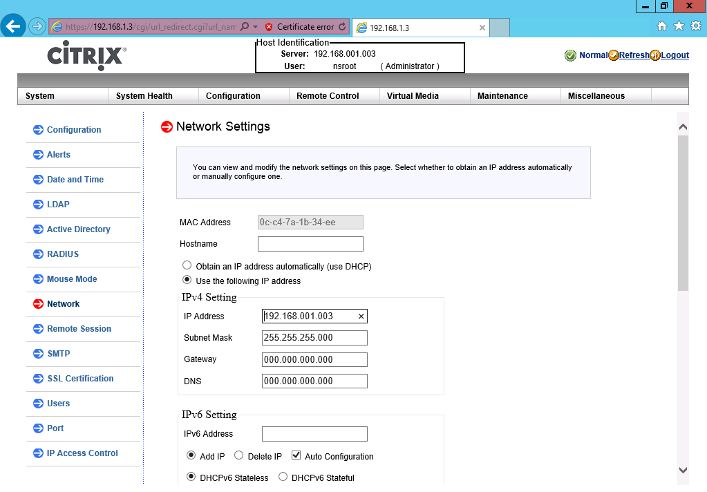
Task: Click the red certificate error shield icon
Action: coord(269,27)
